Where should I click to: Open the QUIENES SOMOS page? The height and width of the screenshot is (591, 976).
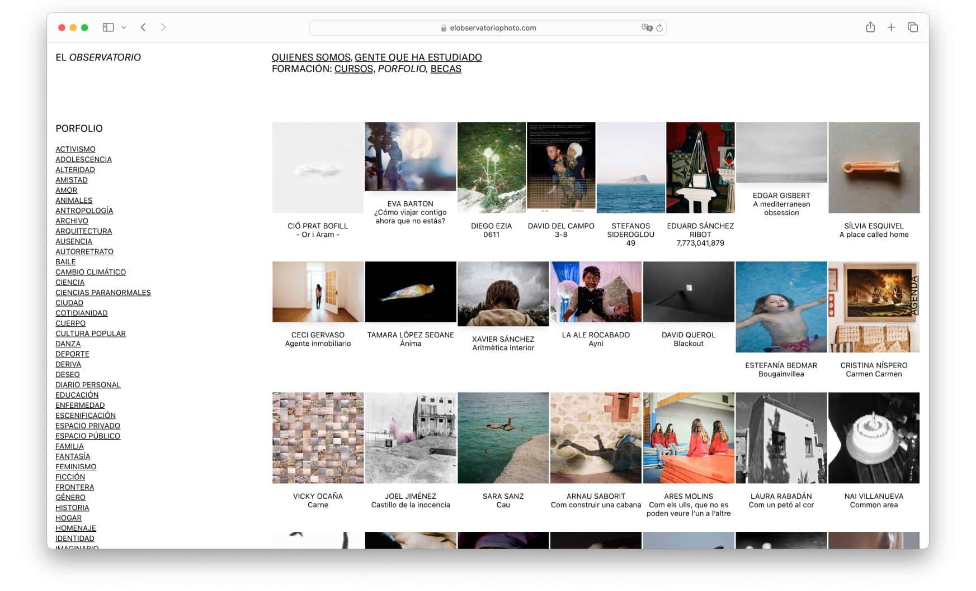(x=312, y=57)
